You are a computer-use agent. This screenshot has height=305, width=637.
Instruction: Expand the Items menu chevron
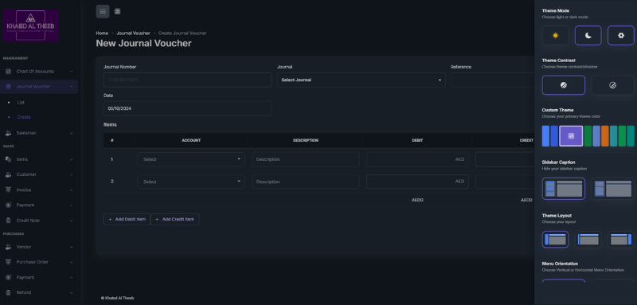click(72, 159)
